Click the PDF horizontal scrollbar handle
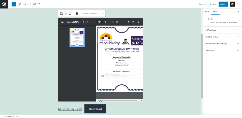 (x=101, y=101)
